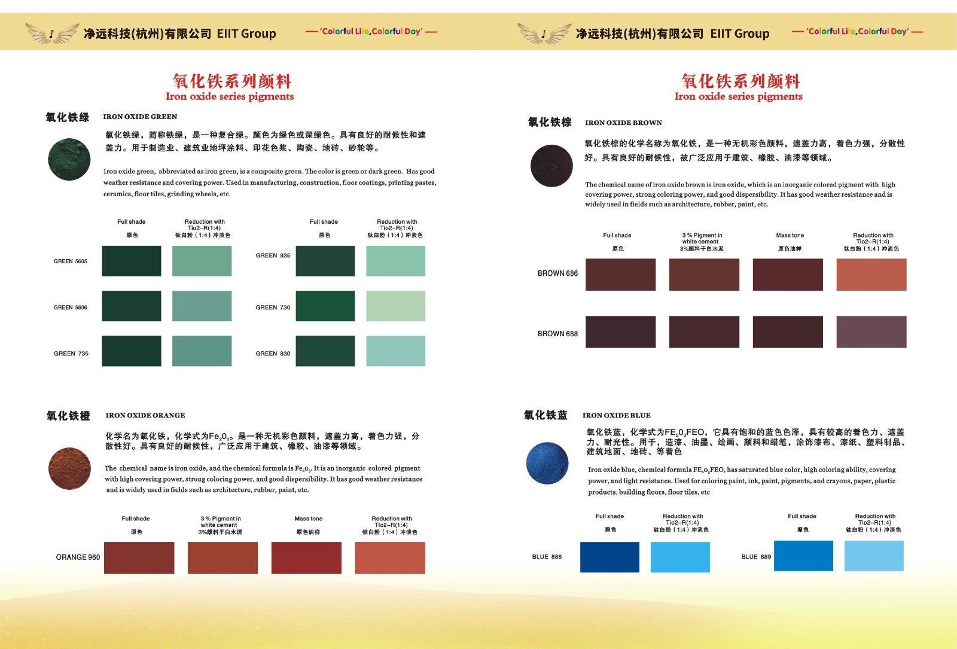Image resolution: width=957 pixels, height=649 pixels.
Task: Click the left page 'Iron oxide series pigments' title
Action: [x=230, y=96]
